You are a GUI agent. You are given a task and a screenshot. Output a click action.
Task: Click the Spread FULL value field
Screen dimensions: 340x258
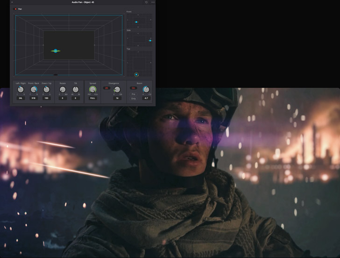(x=92, y=99)
